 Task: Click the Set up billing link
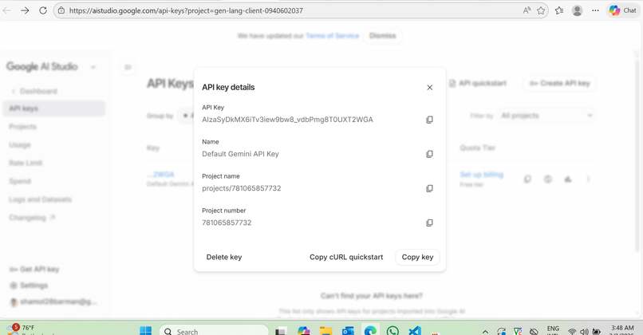click(x=481, y=174)
